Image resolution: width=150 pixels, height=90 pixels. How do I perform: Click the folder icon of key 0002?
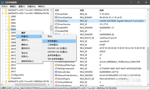tap(9, 23)
